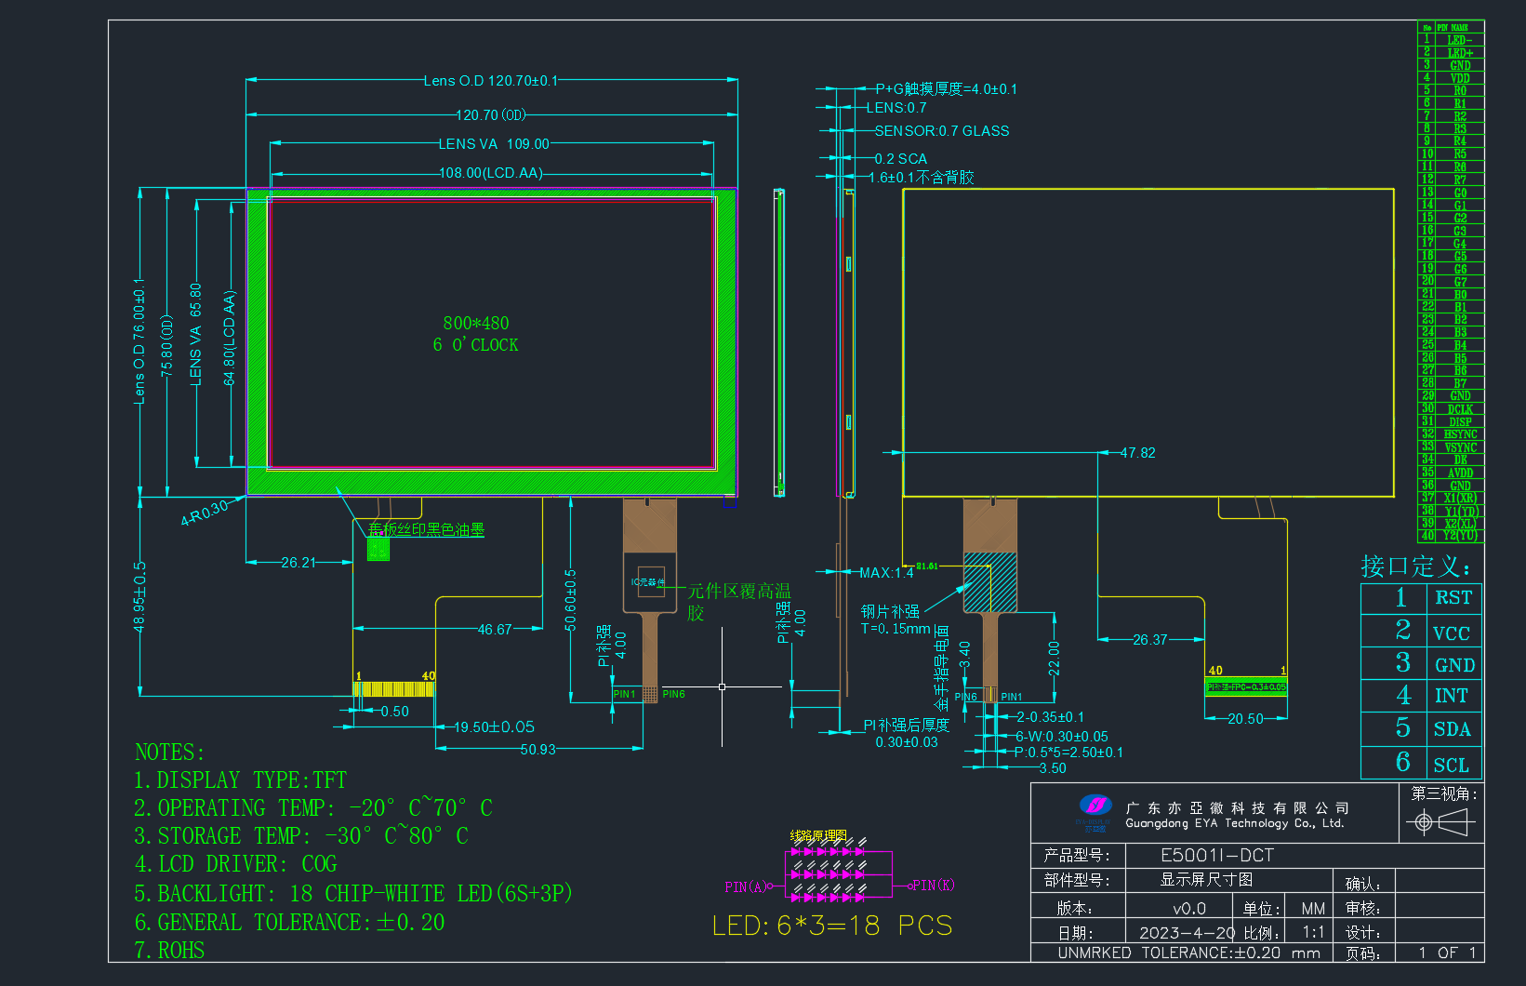Click the '20.50' dimension value
Viewport: 1526px width, 986px height.
pos(1245,719)
